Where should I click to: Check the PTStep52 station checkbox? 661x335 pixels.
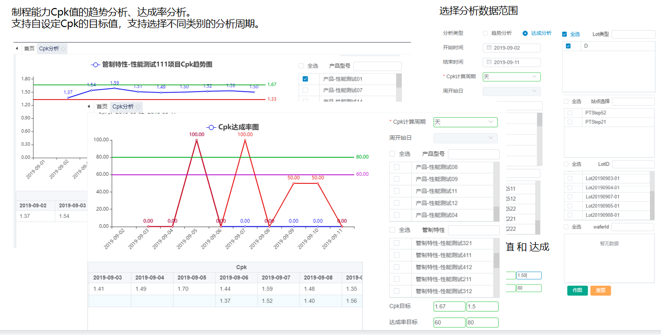(570, 113)
